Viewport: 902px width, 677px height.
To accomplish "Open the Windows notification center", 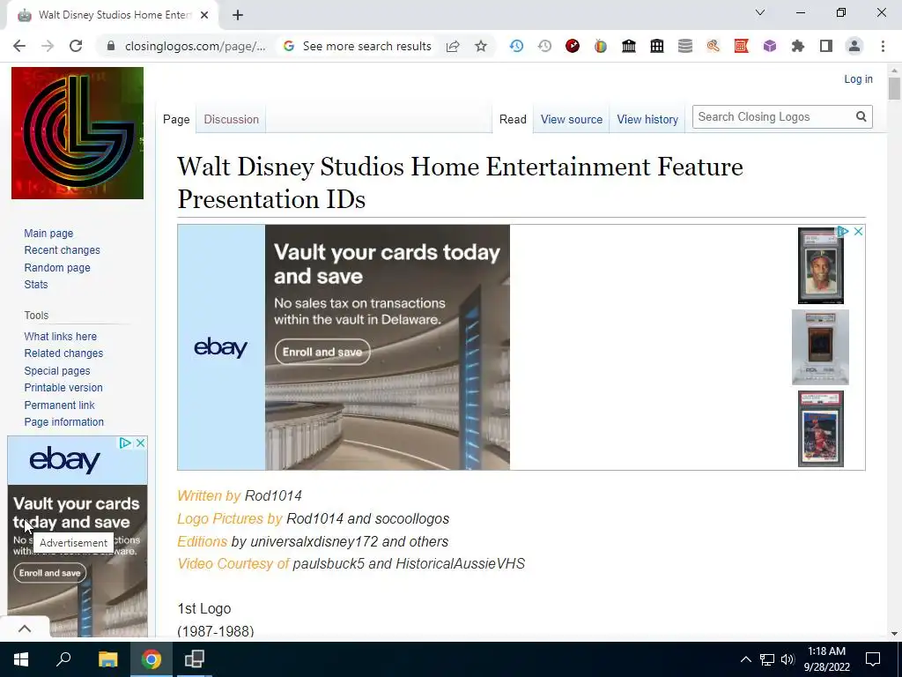I will click(x=873, y=659).
